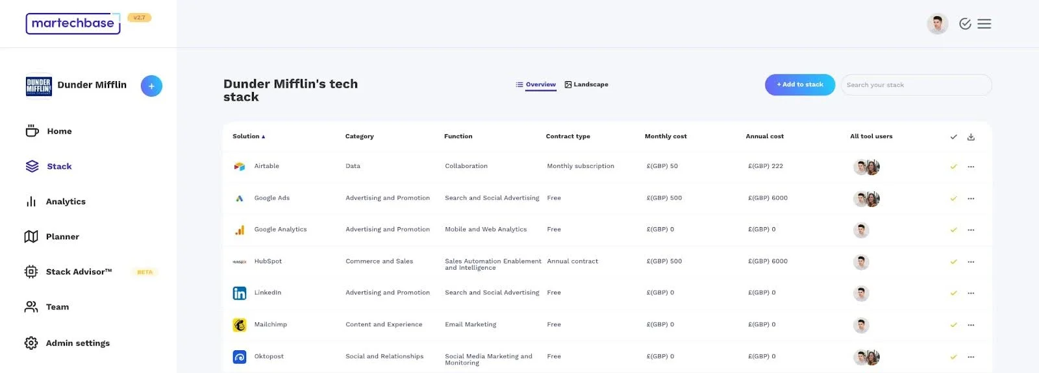Image resolution: width=1039 pixels, height=373 pixels.
Task: Open the Mailchimp solution name
Action: pos(270,324)
